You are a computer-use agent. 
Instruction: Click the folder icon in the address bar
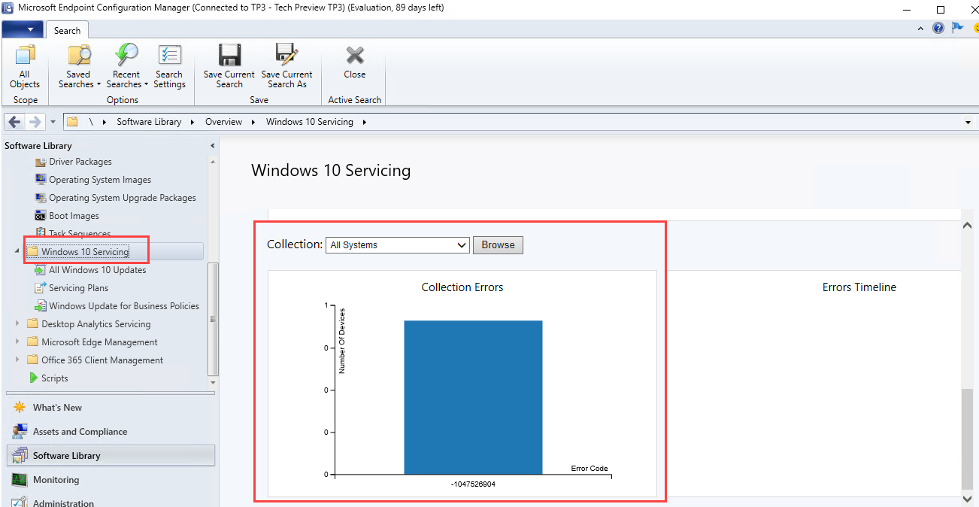click(x=72, y=122)
